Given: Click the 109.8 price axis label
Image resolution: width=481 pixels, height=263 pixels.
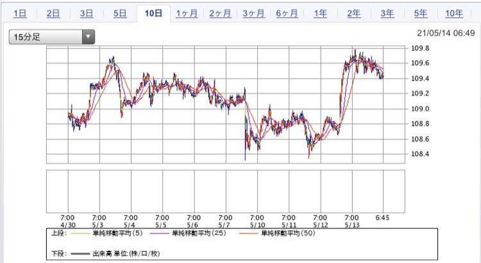Looking at the screenshot, I should coord(420,49).
